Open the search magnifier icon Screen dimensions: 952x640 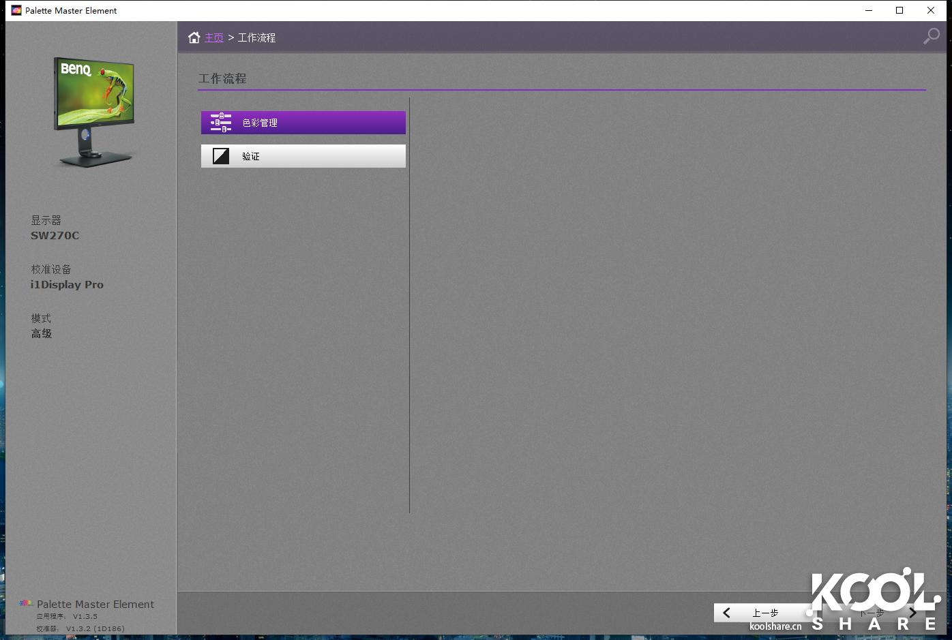(931, 36)
